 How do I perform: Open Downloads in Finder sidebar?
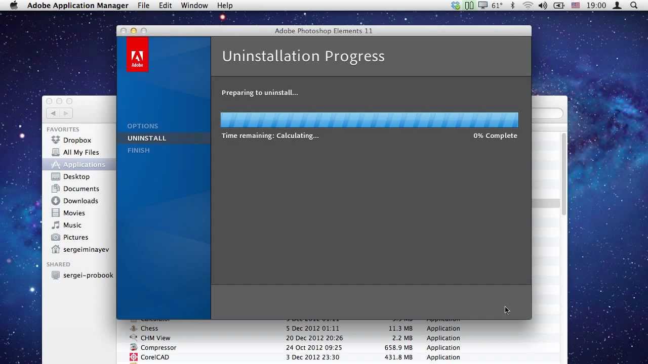tap(80, 201)
